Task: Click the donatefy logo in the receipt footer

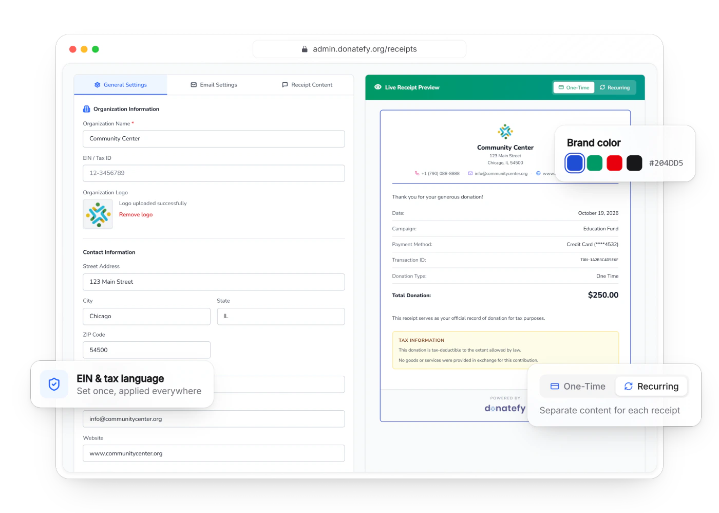Action: coord(505,409)
